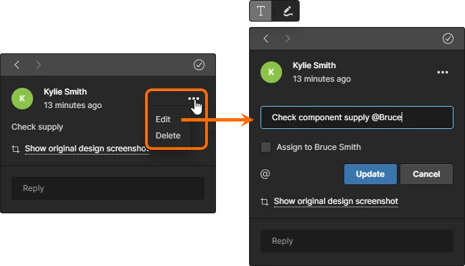Open the three-dot menu in left panel
The width and height of the screenshot is (465, 266).
click(x=193, y=99)
